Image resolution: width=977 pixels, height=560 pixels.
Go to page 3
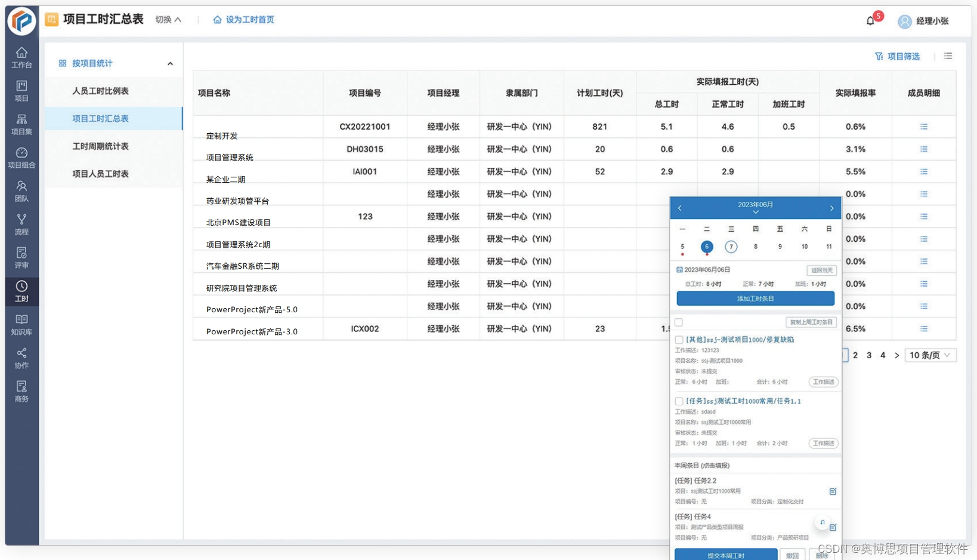pos(869,355)
